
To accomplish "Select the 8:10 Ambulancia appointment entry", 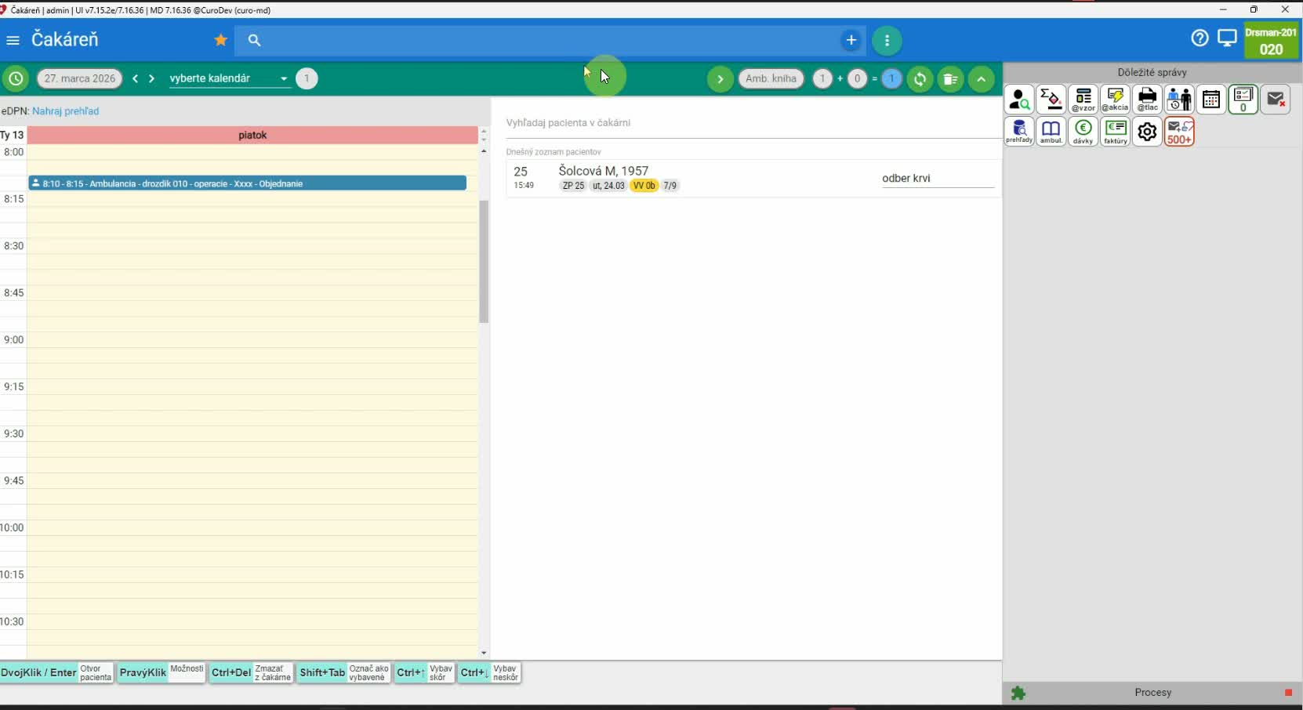I will 247,183.
